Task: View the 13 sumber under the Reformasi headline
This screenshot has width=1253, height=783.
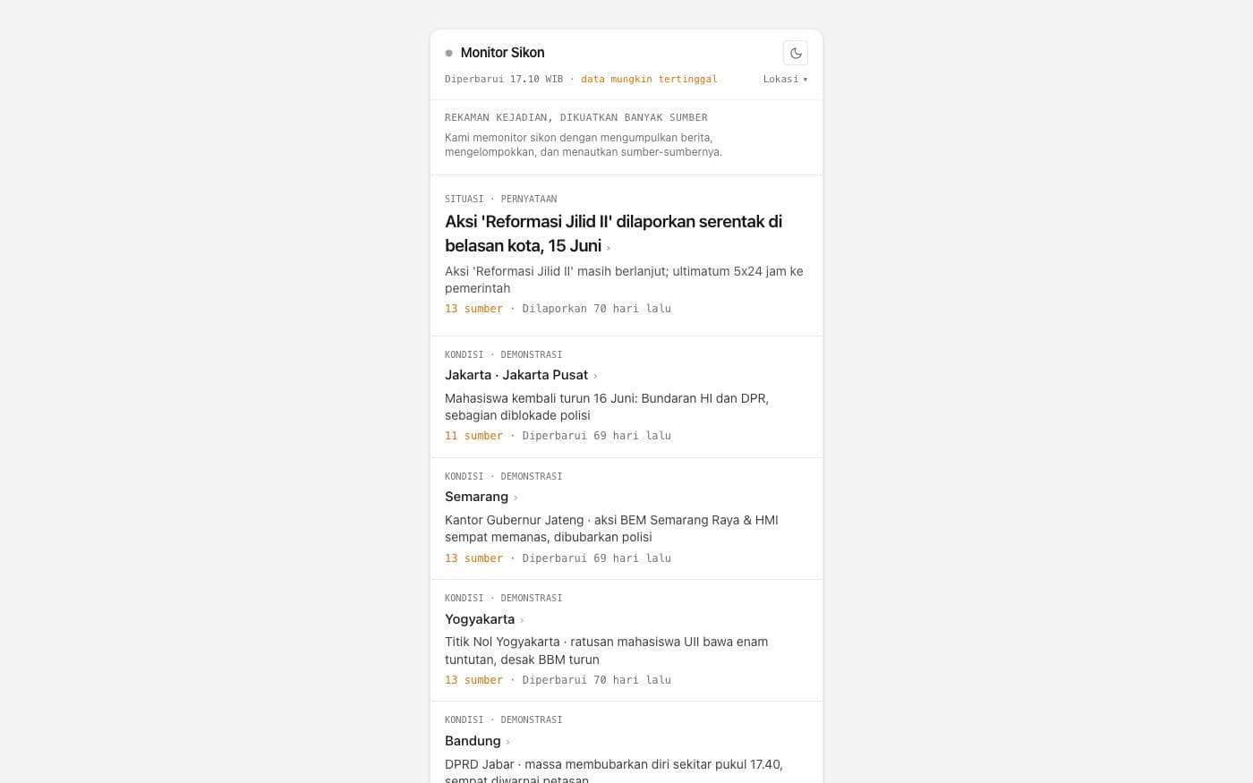Action: 473,309
